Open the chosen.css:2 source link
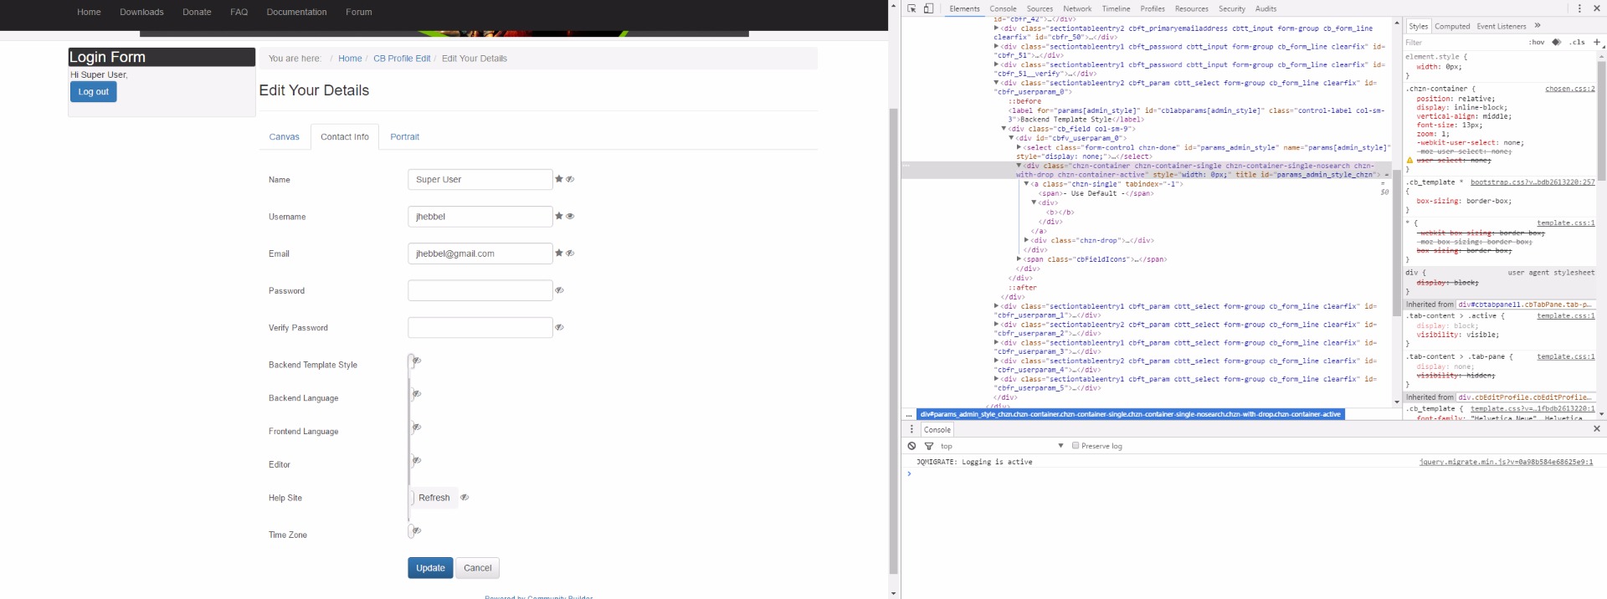The height and width of the screenshot is (599, 1607). pyautogui.click(x=1569, y=89)
